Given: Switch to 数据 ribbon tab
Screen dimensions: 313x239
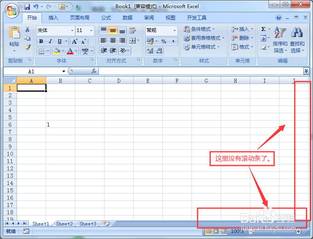Looking at the screenshot, I should 128,18.
